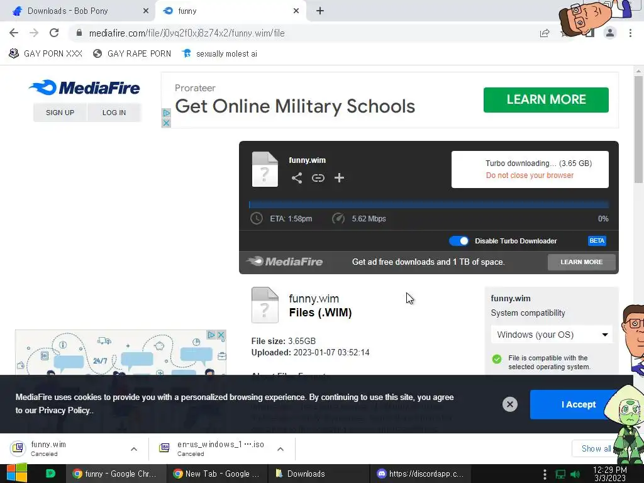Viewport: 644px width, 483px height.
Task: Toggle the Disable Turbo Downloader switch
Action: pyautogui.click(x=458, y=241)
